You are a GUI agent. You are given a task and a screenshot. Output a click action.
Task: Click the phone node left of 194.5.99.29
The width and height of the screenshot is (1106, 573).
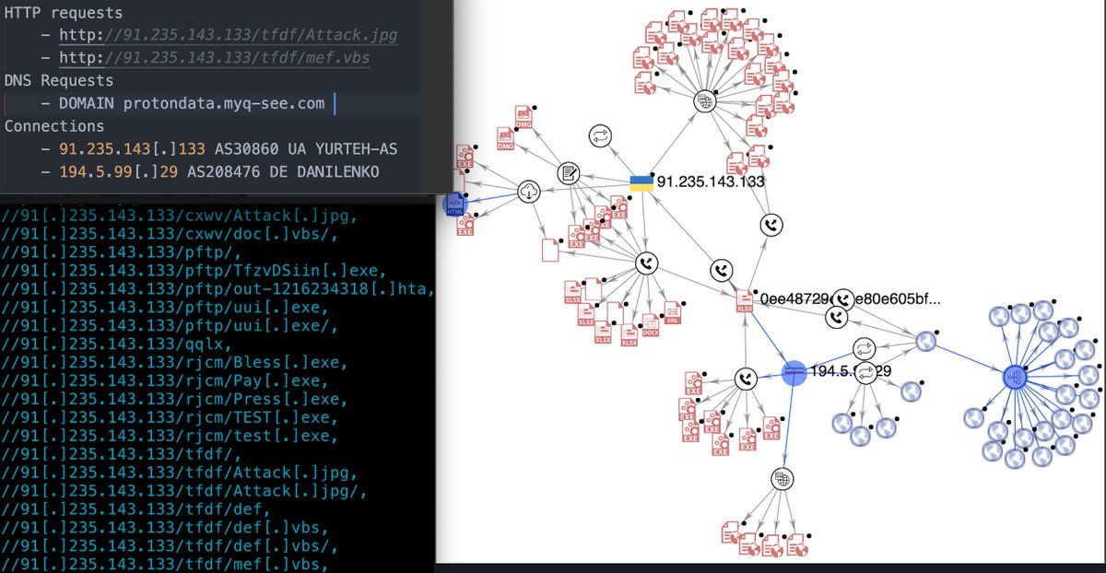point(745,379)
